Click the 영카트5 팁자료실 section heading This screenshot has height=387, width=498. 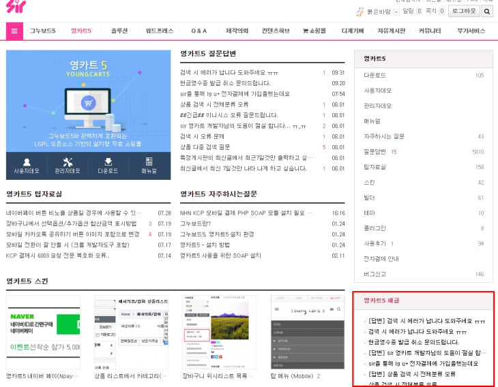[34, 193]
